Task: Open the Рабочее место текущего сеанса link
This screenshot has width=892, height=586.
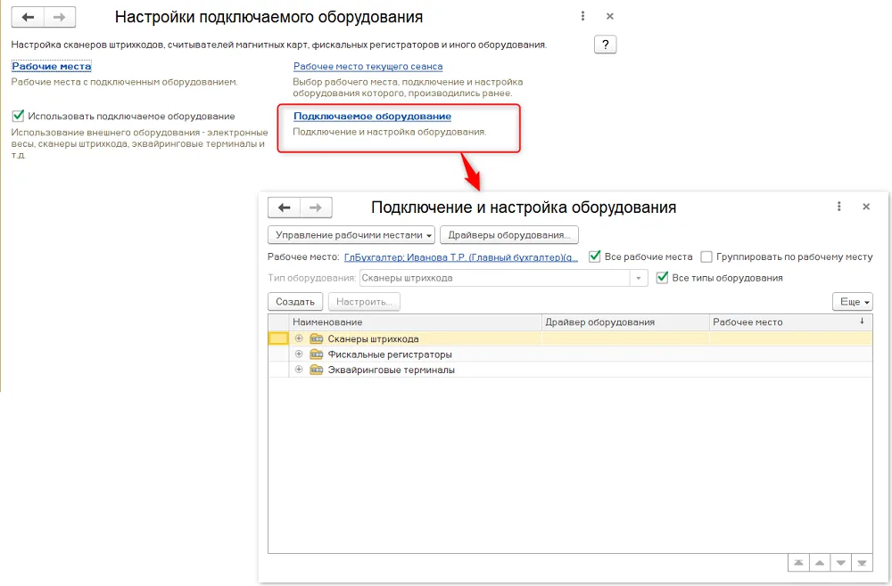Action: [x=368, y=67]
